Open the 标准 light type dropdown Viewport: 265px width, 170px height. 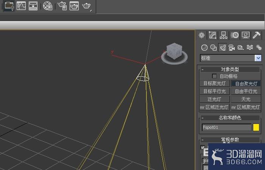231,58
